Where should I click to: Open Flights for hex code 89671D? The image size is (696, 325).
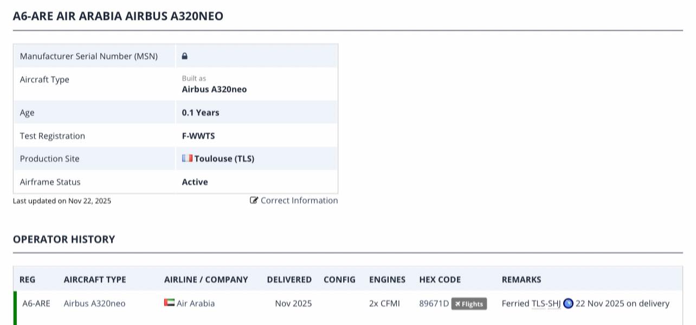[x=469, y=304]
